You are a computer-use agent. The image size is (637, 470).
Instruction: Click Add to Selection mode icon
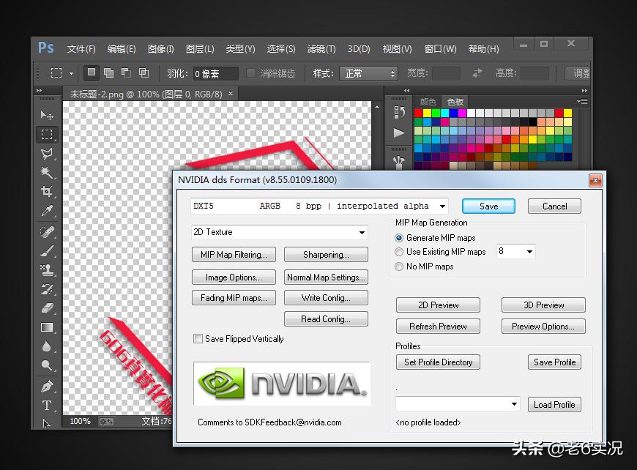108,72
